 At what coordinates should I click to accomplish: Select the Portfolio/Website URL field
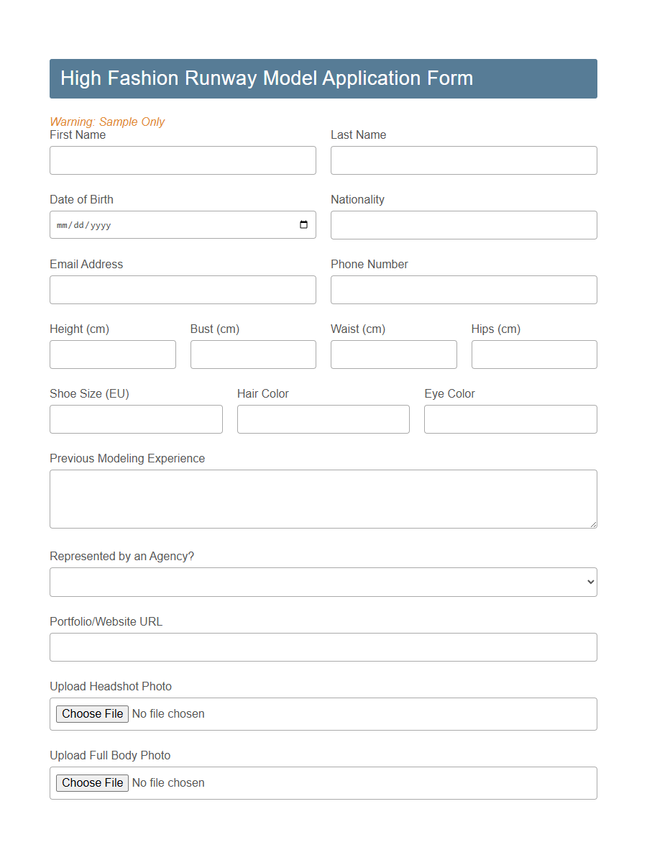323,646
